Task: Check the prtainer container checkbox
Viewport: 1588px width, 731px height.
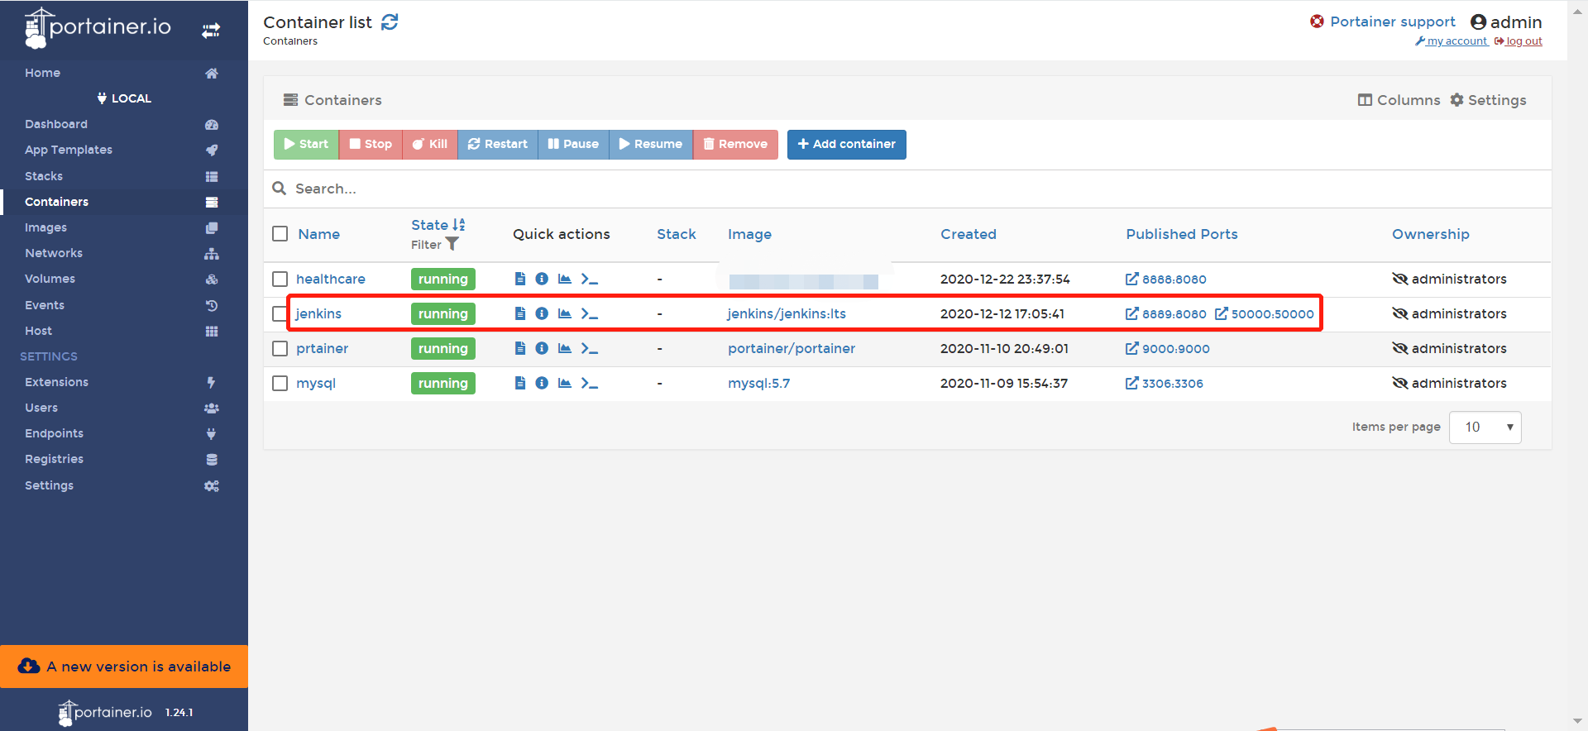Action: (x=280, y=349)
